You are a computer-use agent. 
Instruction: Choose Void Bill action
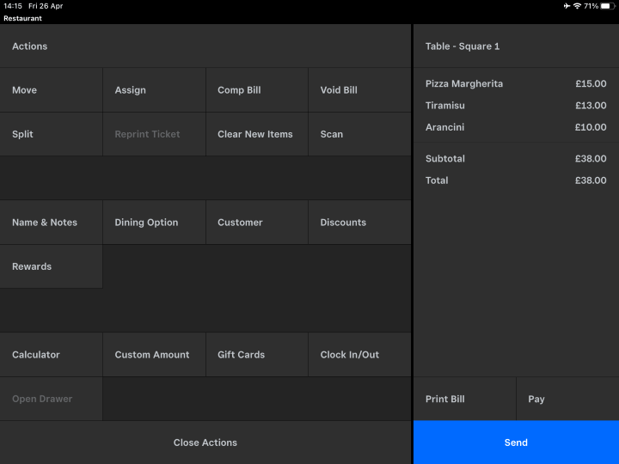[359, 90]
